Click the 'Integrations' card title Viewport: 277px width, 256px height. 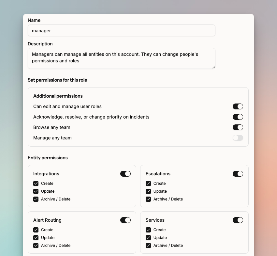coord(46,174)
